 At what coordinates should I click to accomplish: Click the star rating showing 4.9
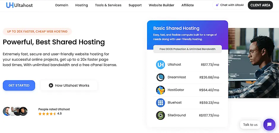click(x=47, y=113)
